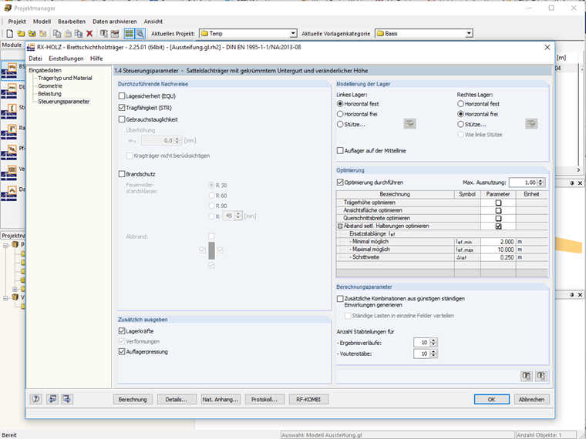Open Aktuelles Projekt dropdown
Viewport: 586px width, 439px height.
coord(293,34)
